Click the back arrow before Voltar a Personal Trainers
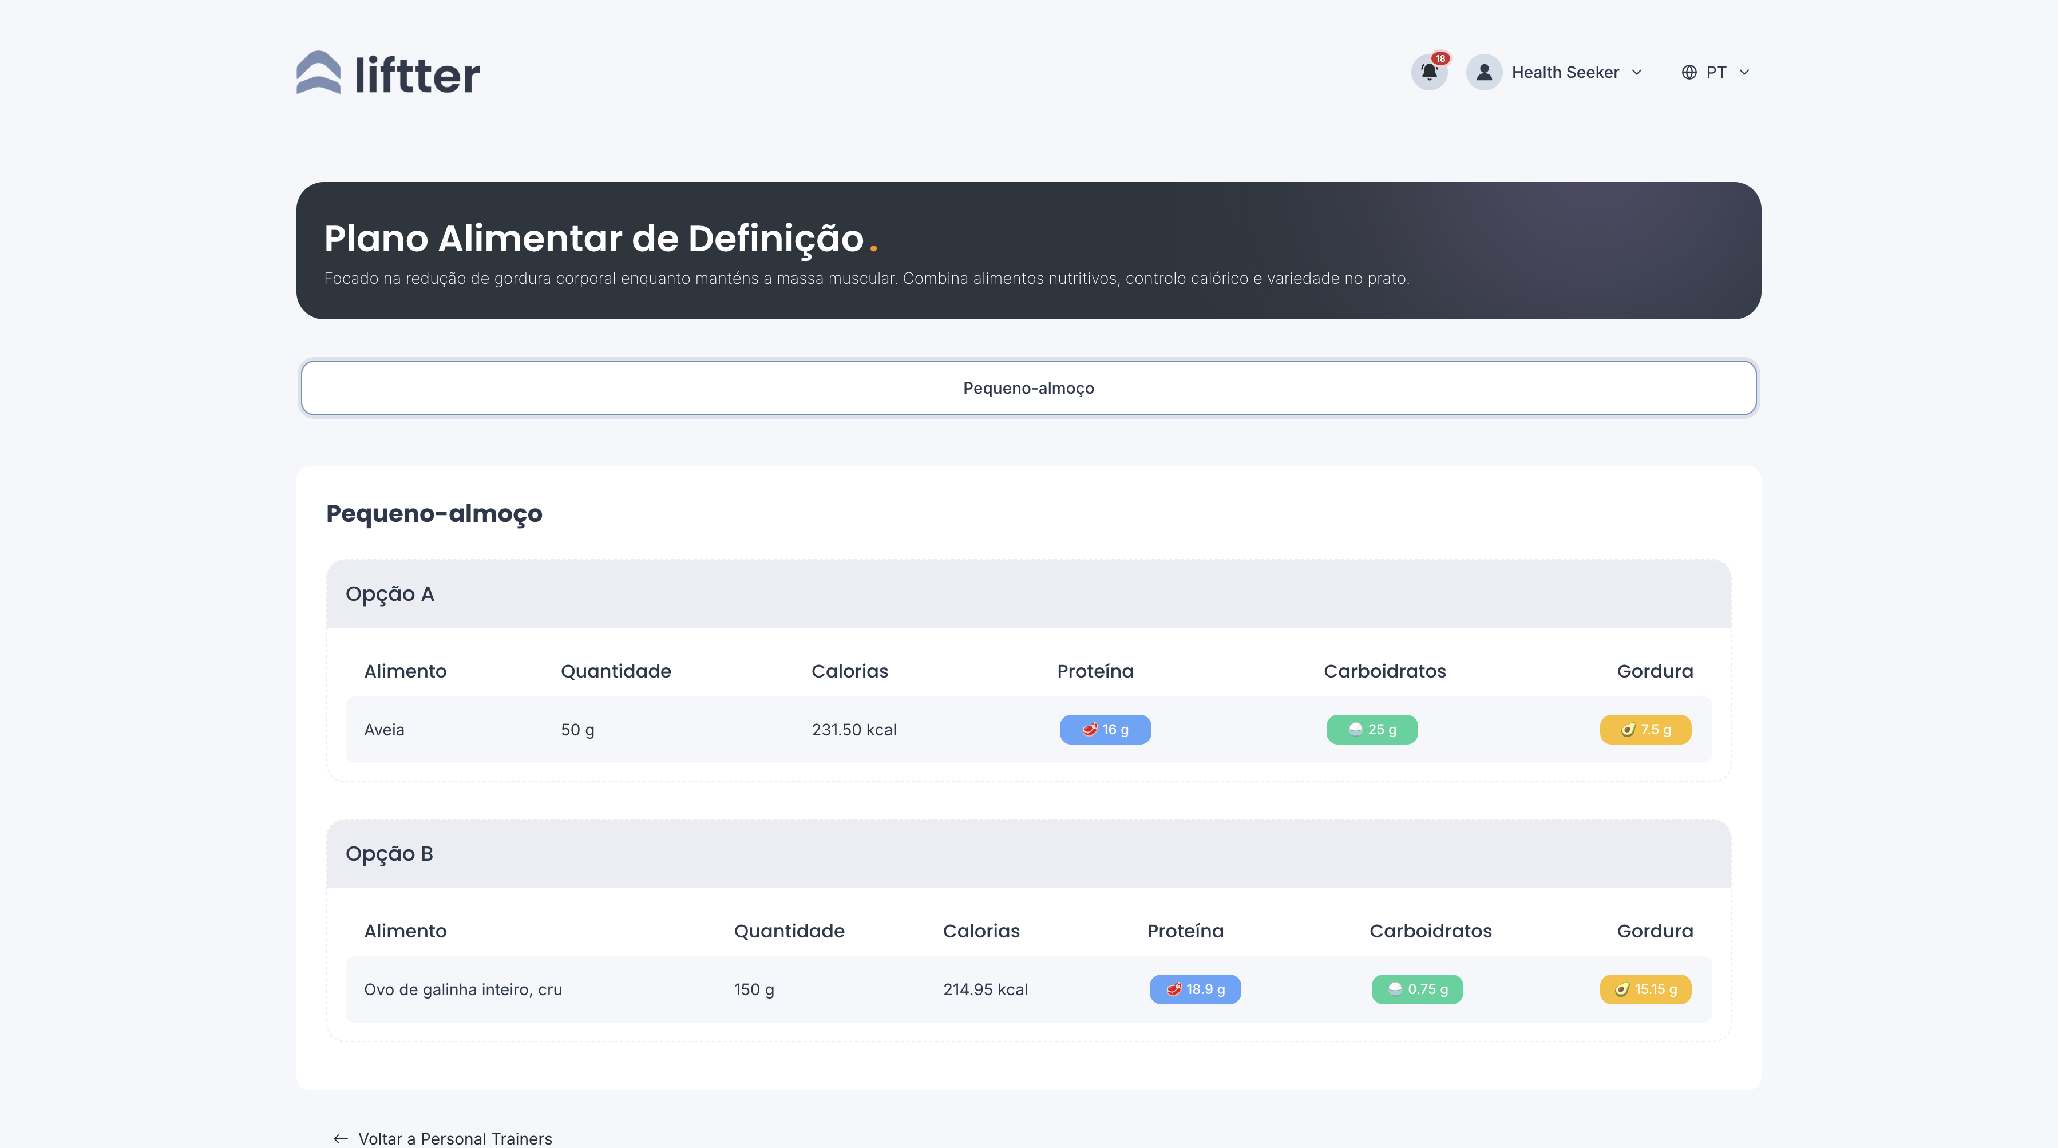 click(x=341, y=1138)
